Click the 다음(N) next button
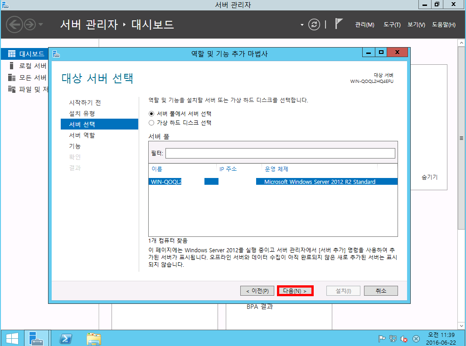Image resolution: width=466 pixels, height=346 pixels. (295, 291)
